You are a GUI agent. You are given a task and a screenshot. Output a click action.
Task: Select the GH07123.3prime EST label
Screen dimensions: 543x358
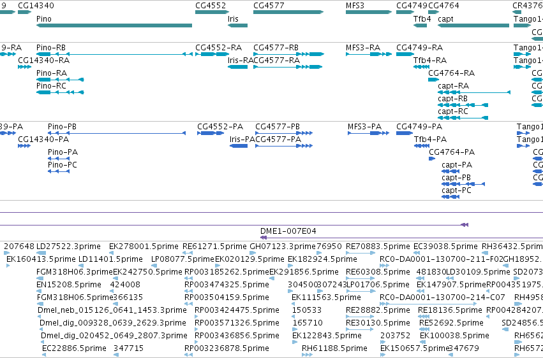click(x=283, y=247)
